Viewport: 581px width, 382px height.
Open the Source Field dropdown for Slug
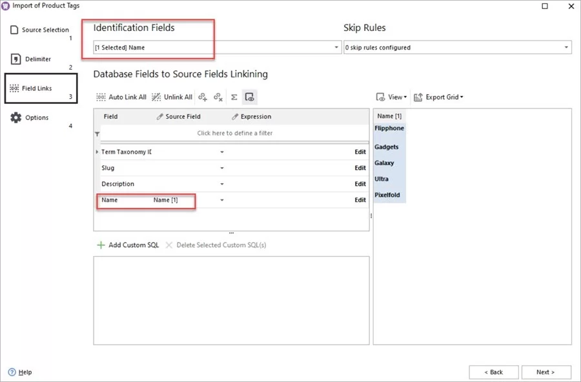pos(221,168)
